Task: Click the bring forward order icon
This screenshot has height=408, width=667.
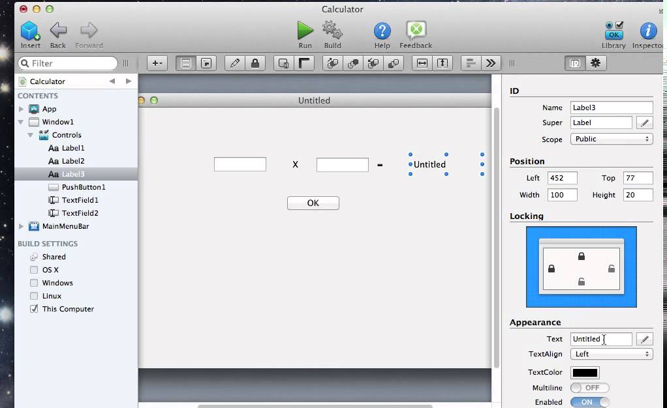Action: point(333,63)
